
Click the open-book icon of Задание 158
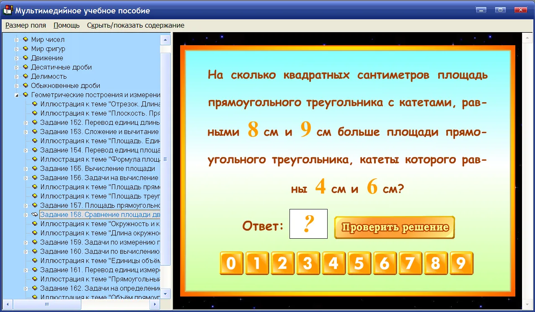(35, 214)
